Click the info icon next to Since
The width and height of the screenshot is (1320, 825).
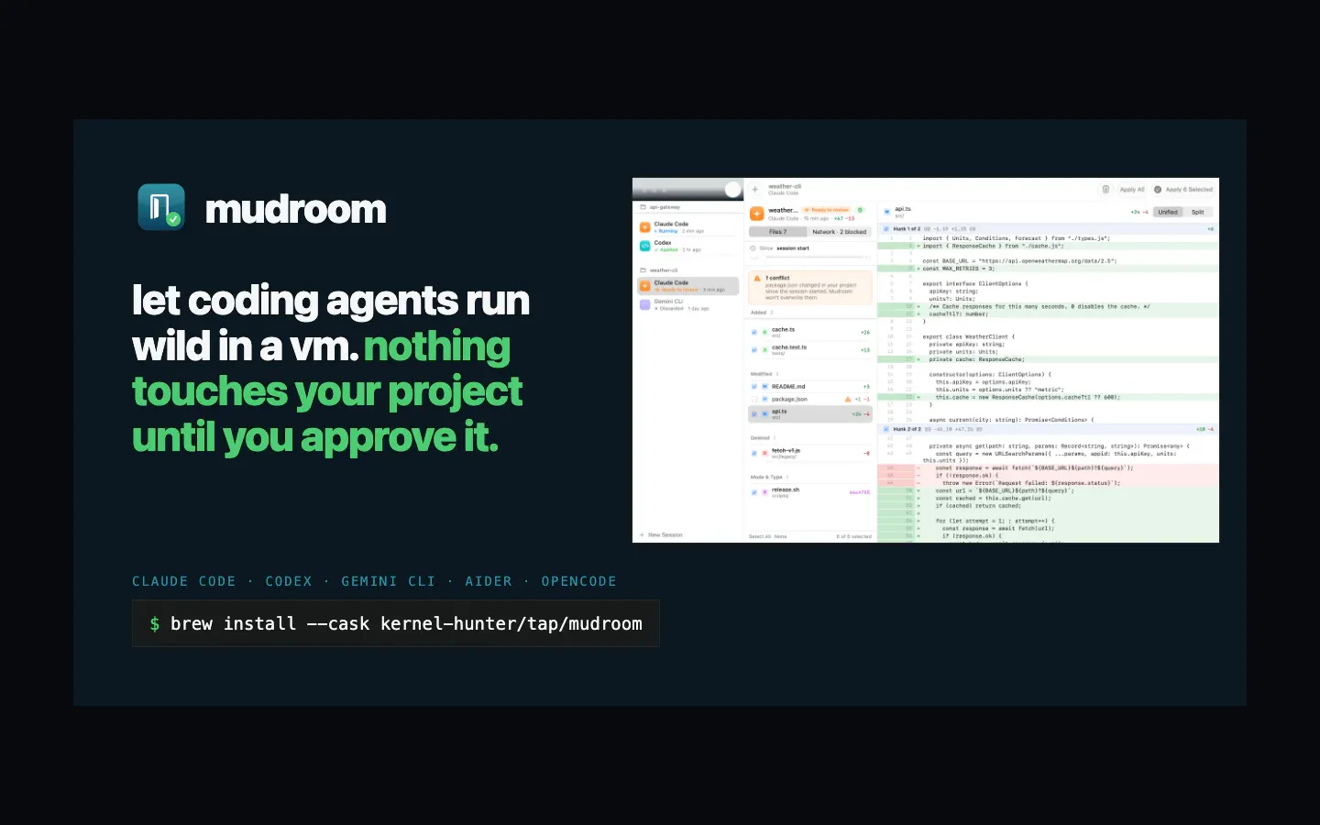753,248
